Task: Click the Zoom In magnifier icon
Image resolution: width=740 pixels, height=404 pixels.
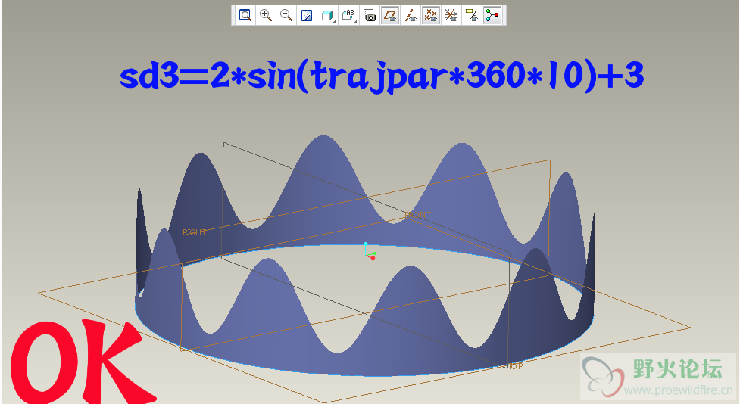Action: tap(266, 15)
